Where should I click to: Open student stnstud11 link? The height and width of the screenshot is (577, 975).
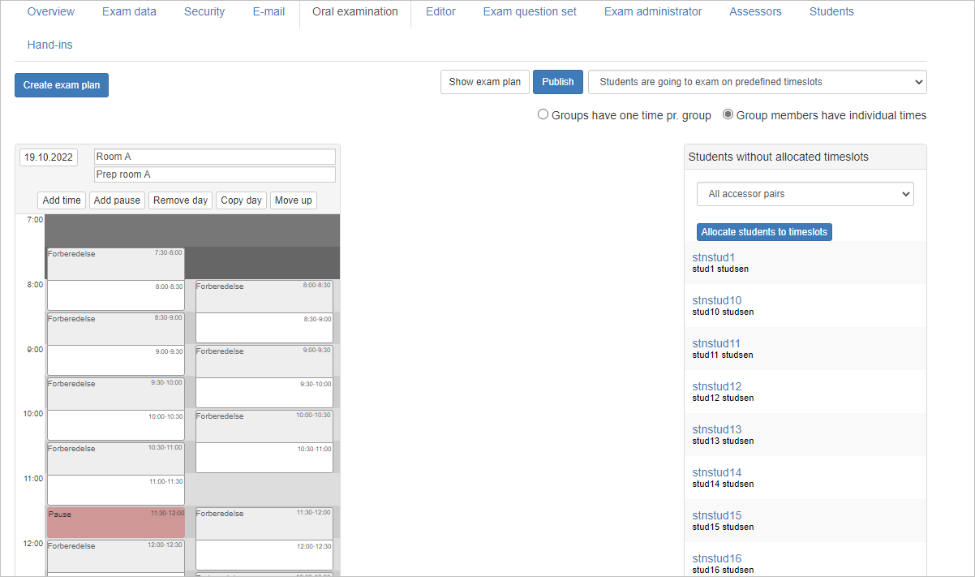pos(716,343)
